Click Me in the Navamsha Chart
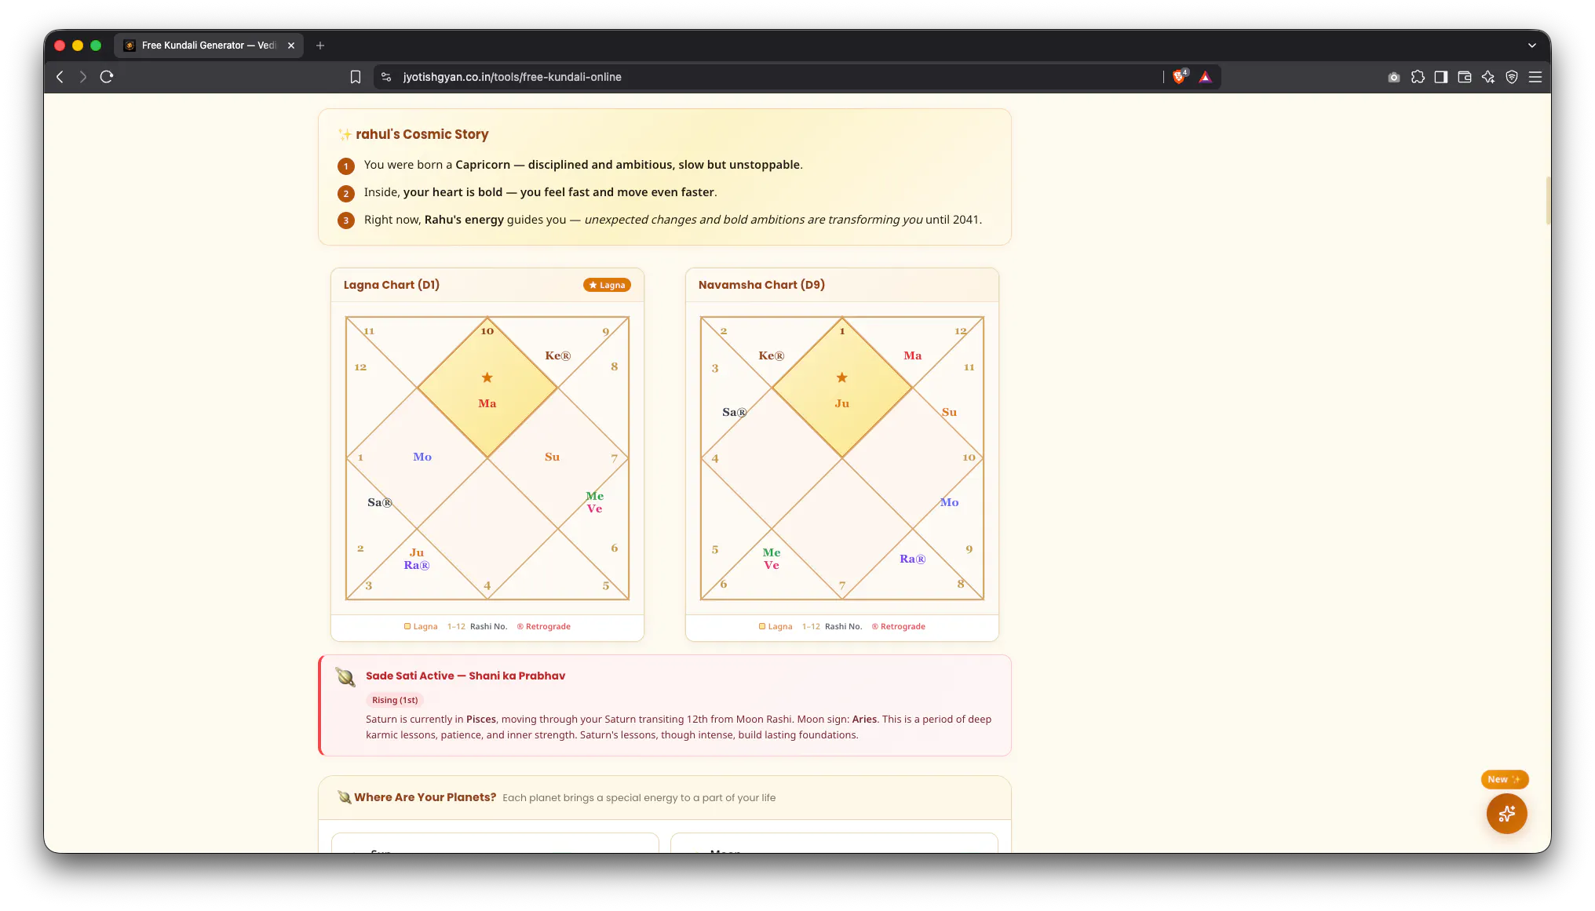Viewport: 1595px width, 911px height. 772,552
